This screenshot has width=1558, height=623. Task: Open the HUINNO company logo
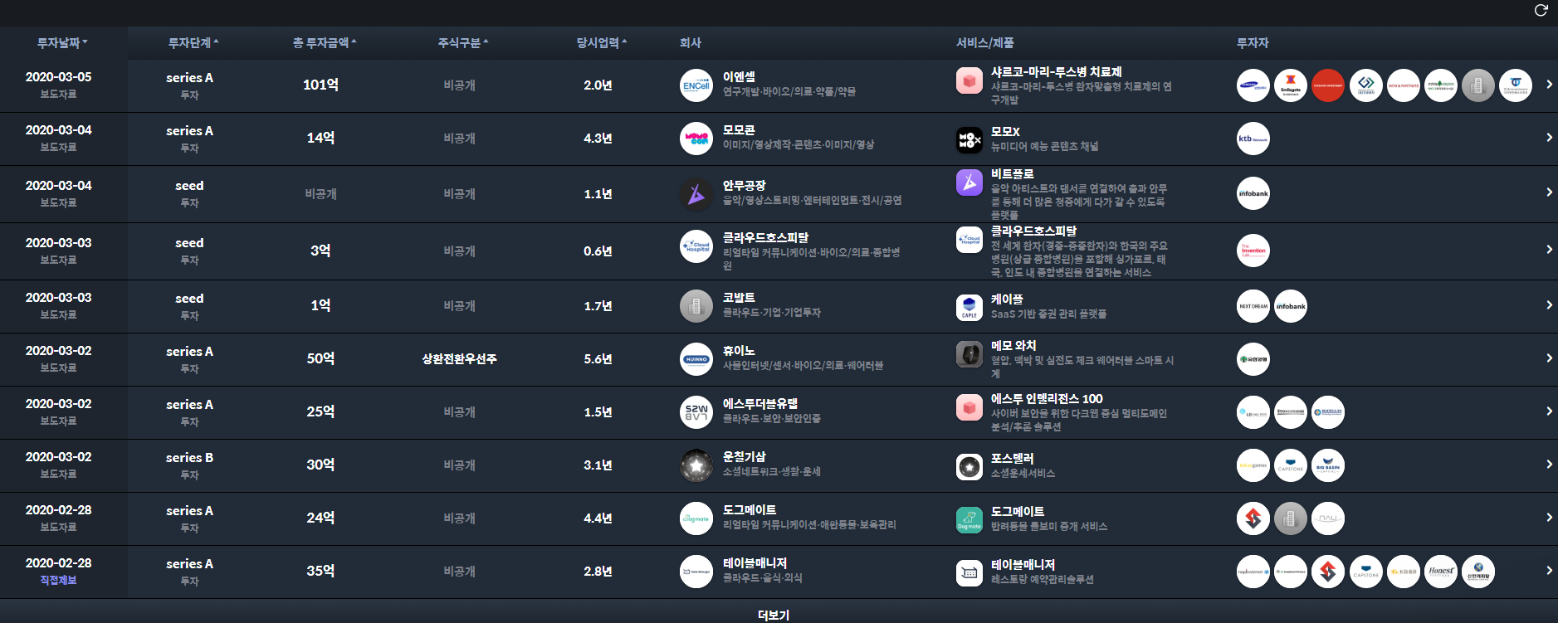click(x=696, y=359)
